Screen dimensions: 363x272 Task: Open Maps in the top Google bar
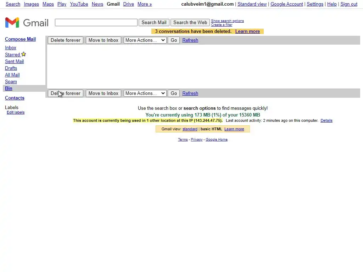pyautogui.click(x=48, y=4)
